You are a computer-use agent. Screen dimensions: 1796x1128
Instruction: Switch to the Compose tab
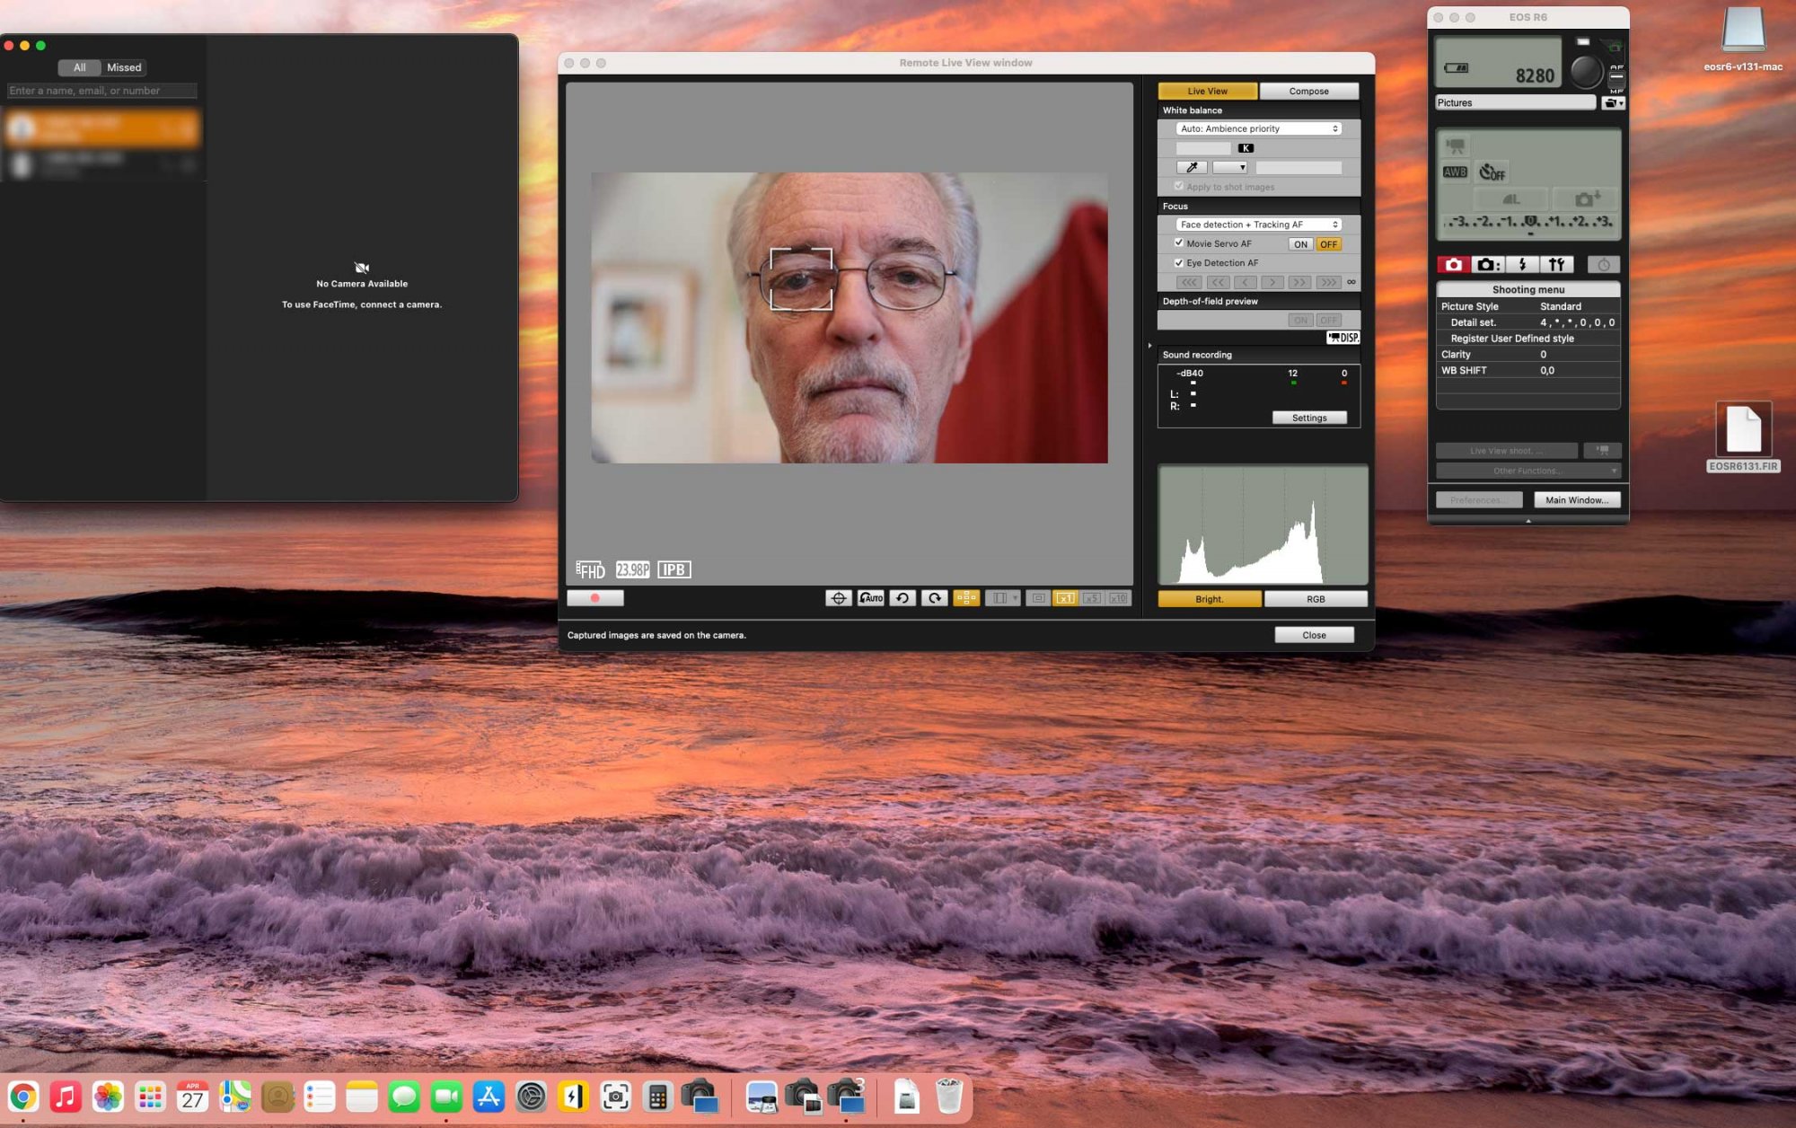point(1308,91)
